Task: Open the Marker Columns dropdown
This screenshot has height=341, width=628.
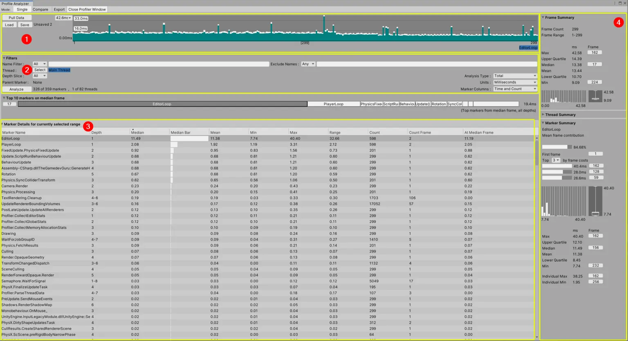Action: tap(515, 89)
